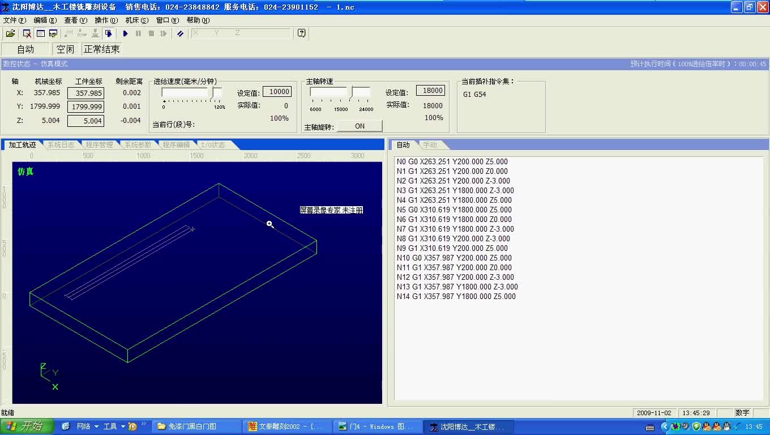Click the 360 security shield tray icon
This screenshot has width=770, height=435.
point(696,427)
